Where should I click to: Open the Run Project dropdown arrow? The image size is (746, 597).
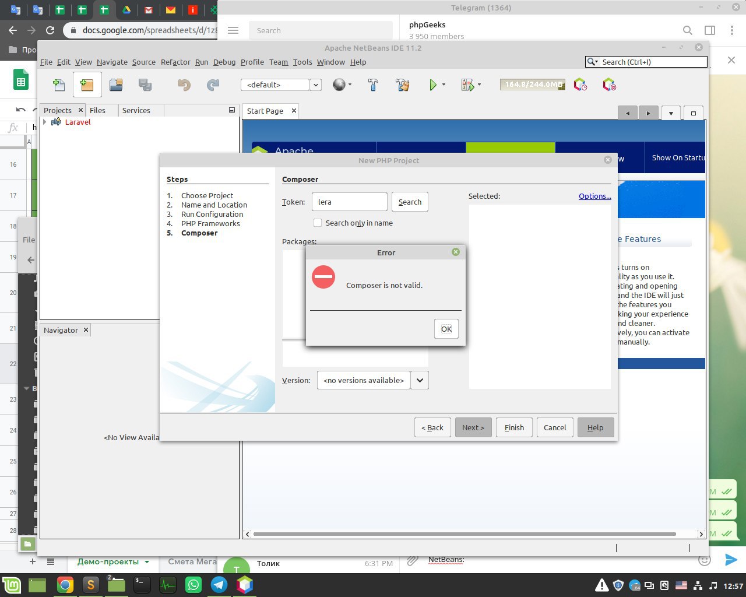point(444,85)
